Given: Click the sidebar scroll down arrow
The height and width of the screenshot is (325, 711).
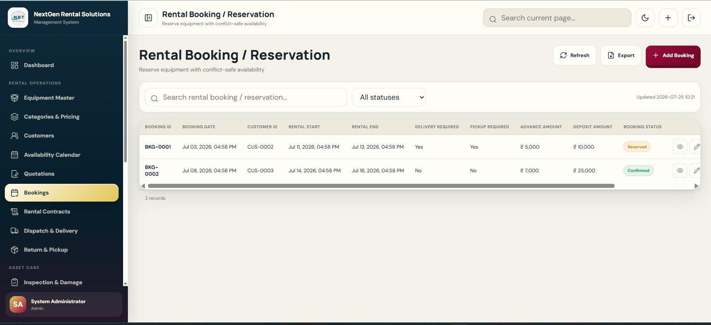Looking at the screenshot, I should (125, 284).
